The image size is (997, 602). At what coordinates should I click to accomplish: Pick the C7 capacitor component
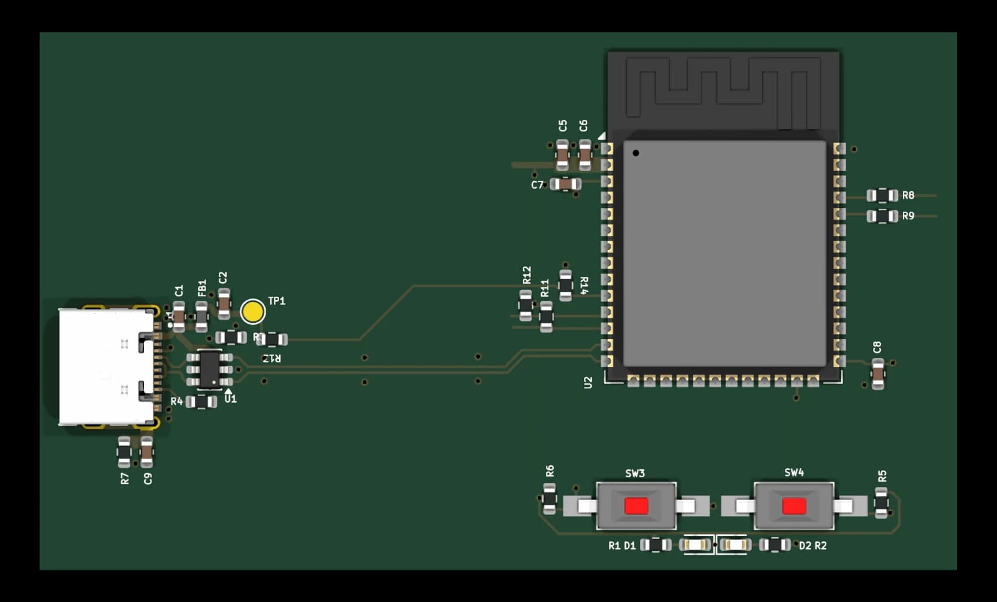566,184
